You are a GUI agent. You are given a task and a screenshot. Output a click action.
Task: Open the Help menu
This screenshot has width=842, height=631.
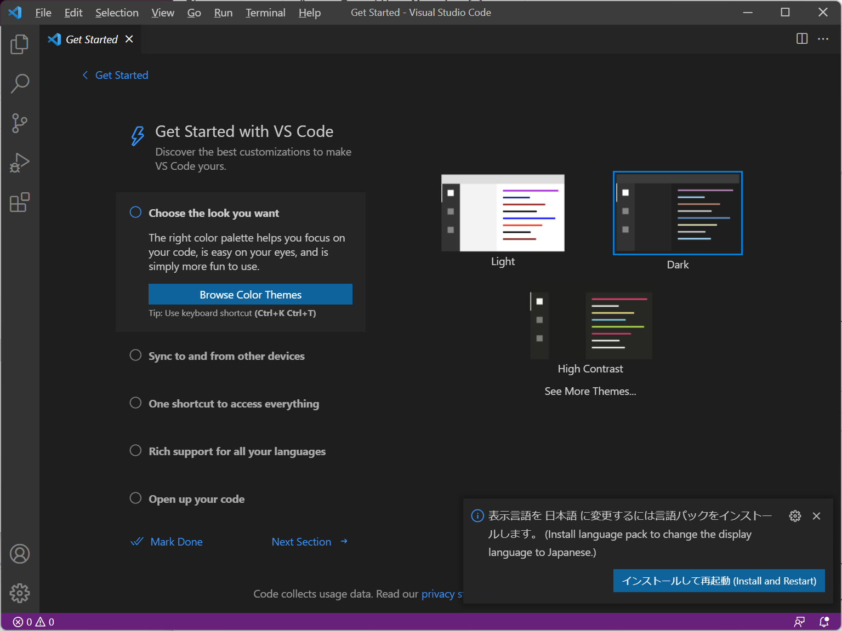pos(310,13)
